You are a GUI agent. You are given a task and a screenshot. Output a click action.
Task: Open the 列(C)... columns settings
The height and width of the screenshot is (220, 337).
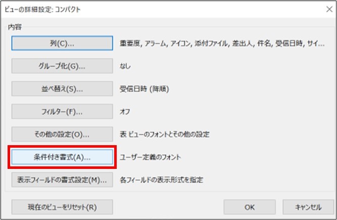point(62,43)
